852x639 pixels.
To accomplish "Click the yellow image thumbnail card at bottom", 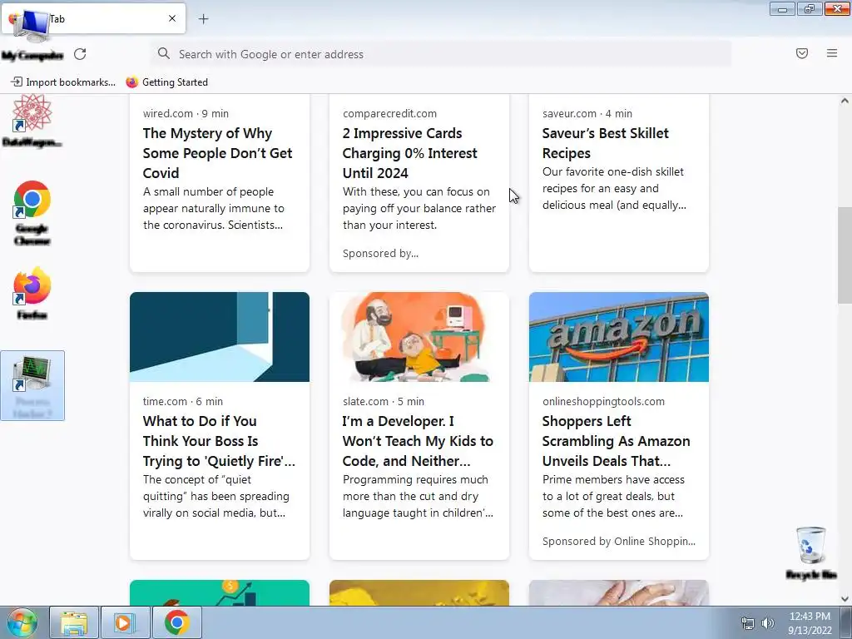I will 419,592.
